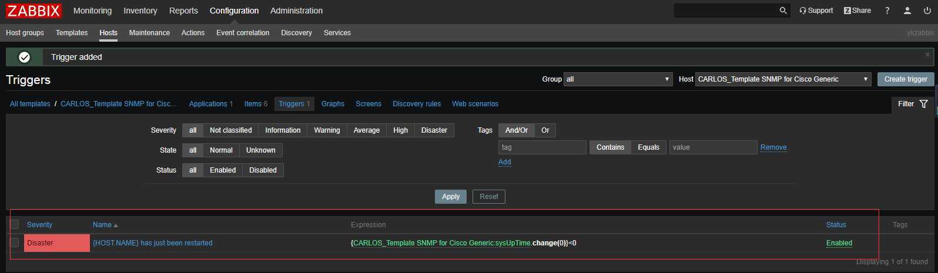Check the select-all triggers checkbox
This screenshot has width=938, height=273.
[15, 224]
